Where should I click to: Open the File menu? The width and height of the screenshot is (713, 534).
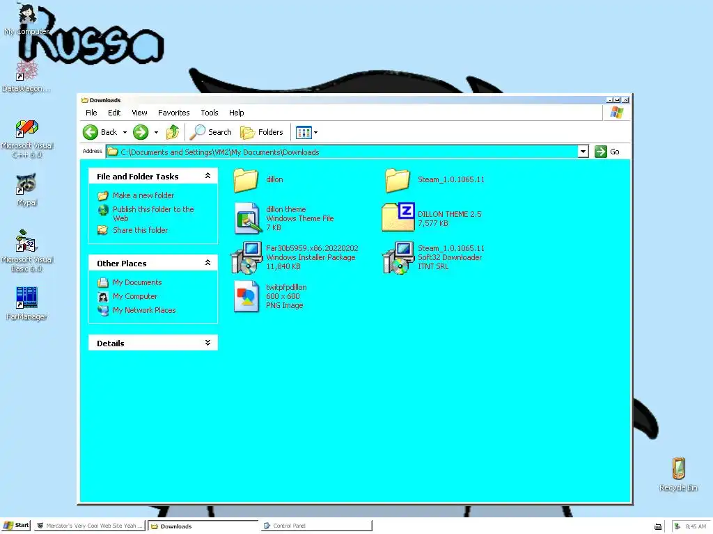[91, 113]
